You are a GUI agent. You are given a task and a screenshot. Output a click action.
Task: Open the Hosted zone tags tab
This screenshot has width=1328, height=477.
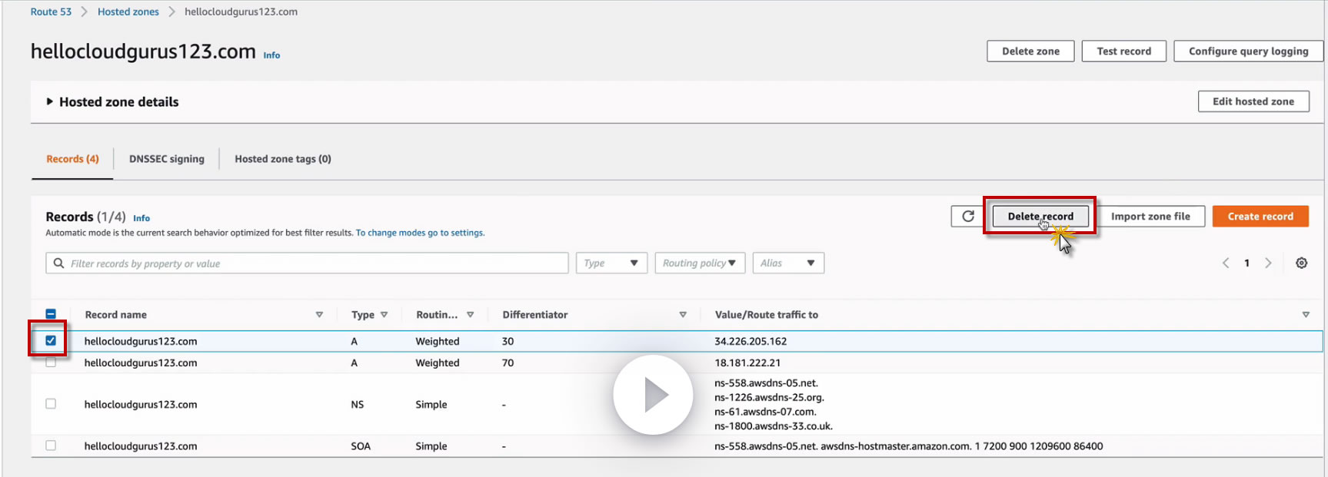[x=283, y=159]
